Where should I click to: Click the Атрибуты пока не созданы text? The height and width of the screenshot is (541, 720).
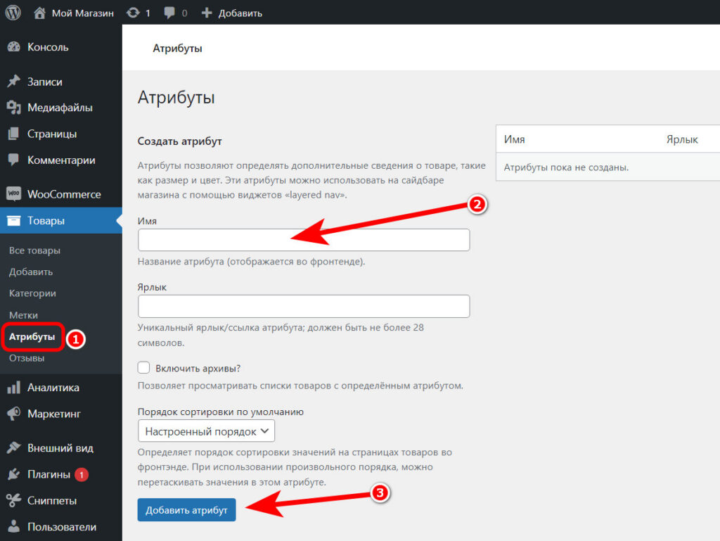tap(566, 167)
